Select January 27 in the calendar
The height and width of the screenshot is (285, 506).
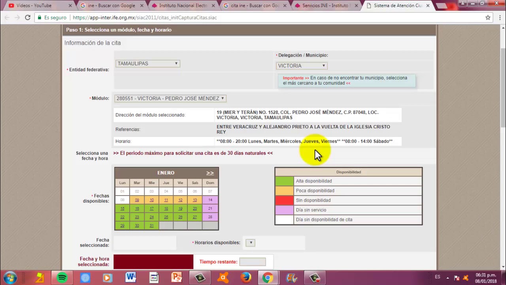(195, 217)
